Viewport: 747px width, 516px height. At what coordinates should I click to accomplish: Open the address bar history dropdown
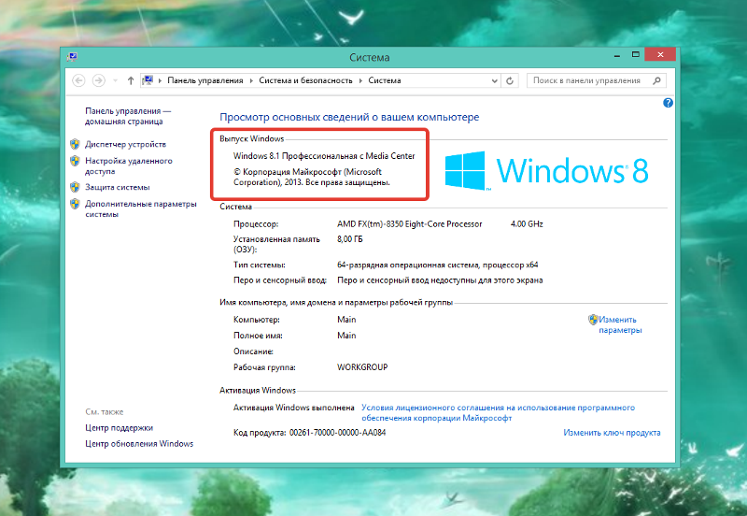pos(495,81)
